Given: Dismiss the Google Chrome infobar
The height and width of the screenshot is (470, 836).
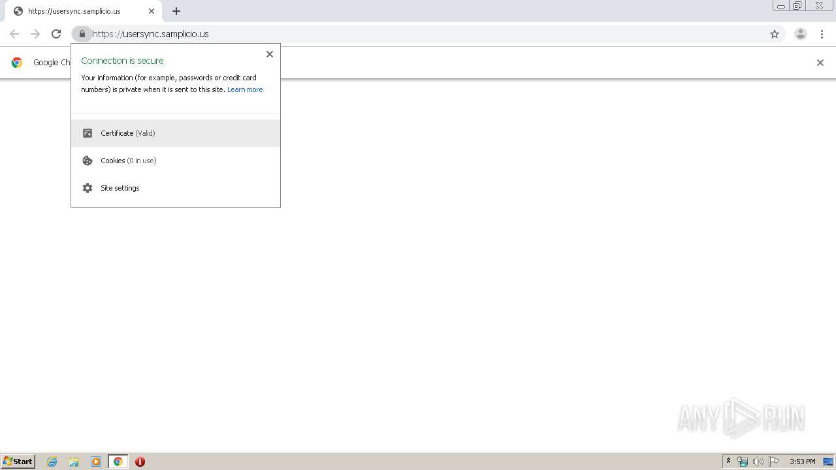Looking at the screenshot, I should pyautogui.click(x=820, y=63).
